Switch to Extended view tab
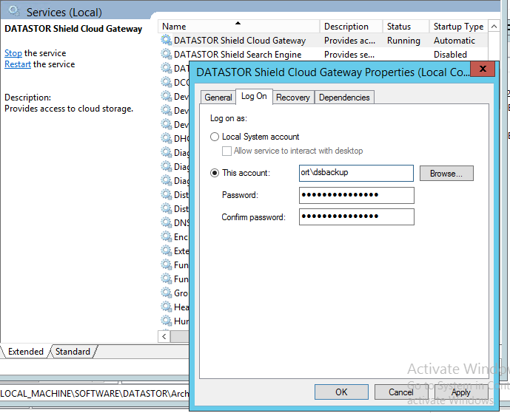510x413 pixels. click(x=26, y=352)
